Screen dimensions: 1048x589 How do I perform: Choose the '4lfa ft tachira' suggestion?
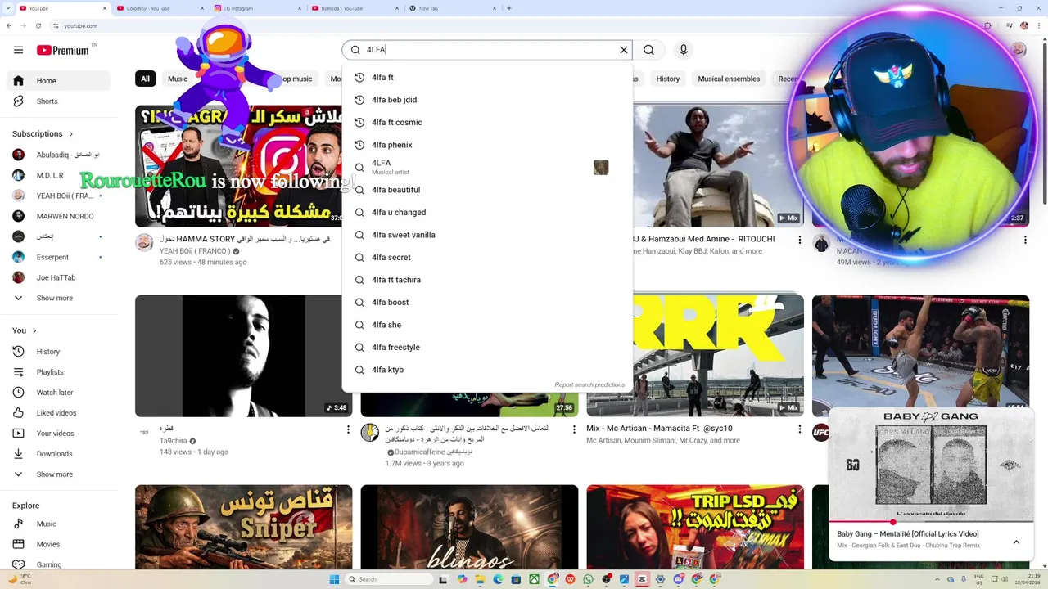[x=487, y=280]
